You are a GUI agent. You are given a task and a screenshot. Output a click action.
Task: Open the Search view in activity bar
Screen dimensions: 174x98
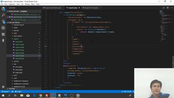click(3, 15)
